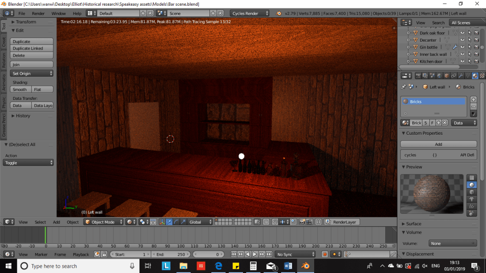This screenshot has height=273, width=486.
Task: Expand the Surface panel
Action: (x=414, y=224)
